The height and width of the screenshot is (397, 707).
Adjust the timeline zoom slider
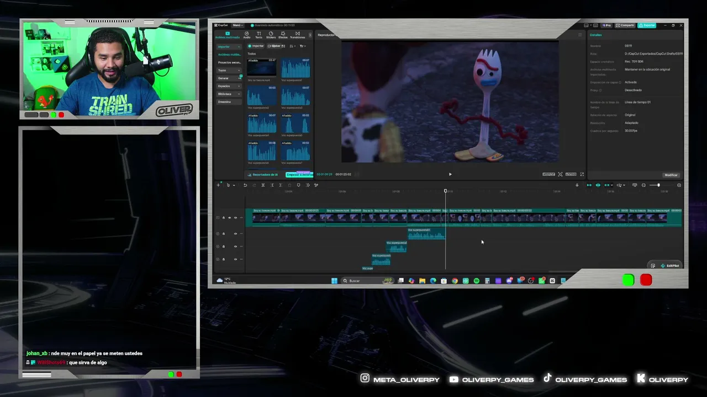[658, 185]
